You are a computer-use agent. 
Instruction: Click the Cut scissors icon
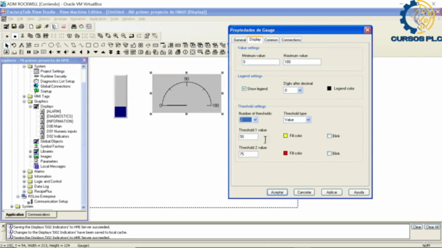click(23, 36)
